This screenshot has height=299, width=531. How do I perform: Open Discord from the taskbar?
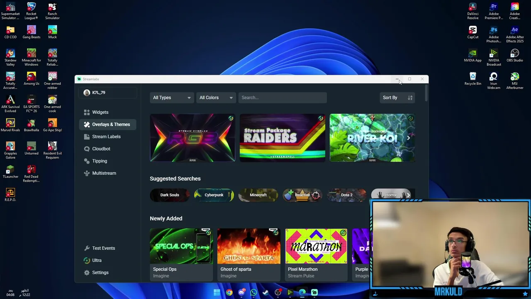(241, 292)
